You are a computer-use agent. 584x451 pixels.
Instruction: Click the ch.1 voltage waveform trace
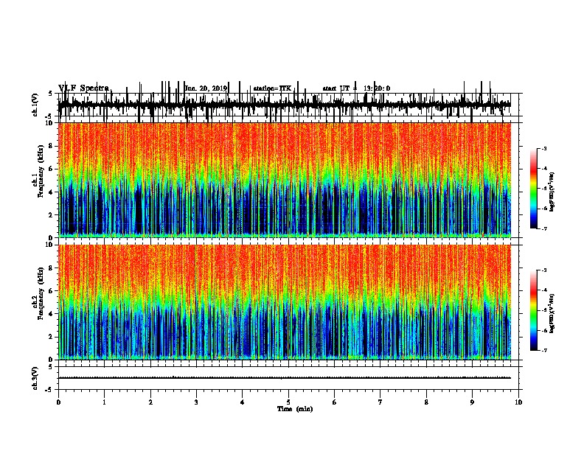click(285, 105)
